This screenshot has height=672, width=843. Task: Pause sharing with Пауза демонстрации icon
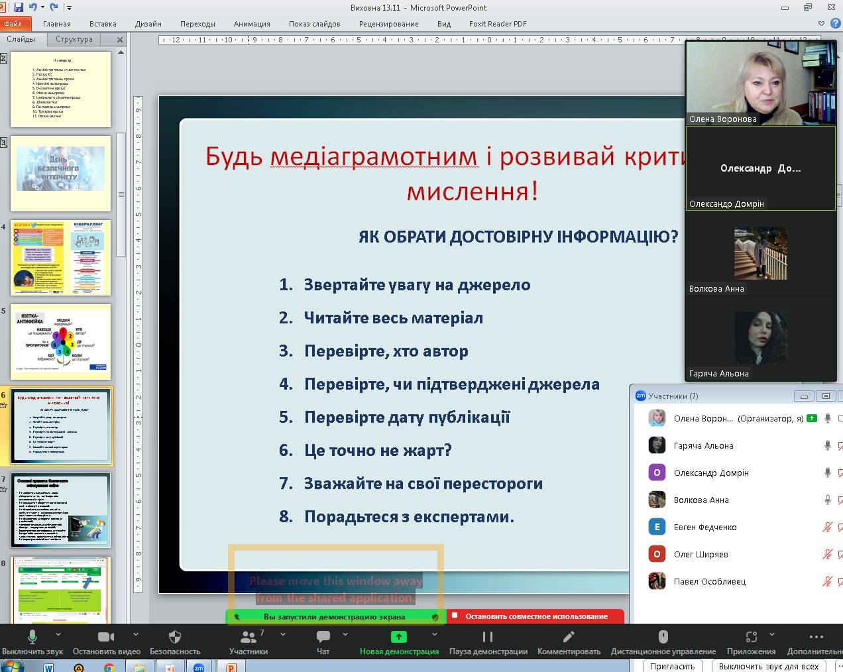pyautogui.click(x=488, y=637)
